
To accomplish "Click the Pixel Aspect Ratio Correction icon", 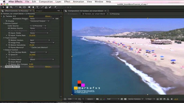I will [158, 99].
